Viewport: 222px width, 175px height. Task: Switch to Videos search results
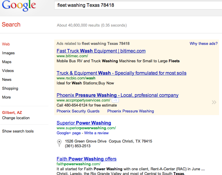8,71
